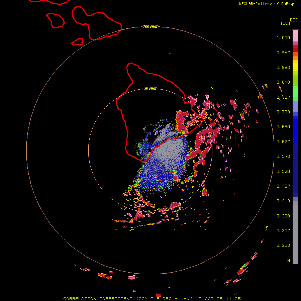This screenshot has height=301, width=301.
Task: Click the Lanai island outline
Action: 55,20
